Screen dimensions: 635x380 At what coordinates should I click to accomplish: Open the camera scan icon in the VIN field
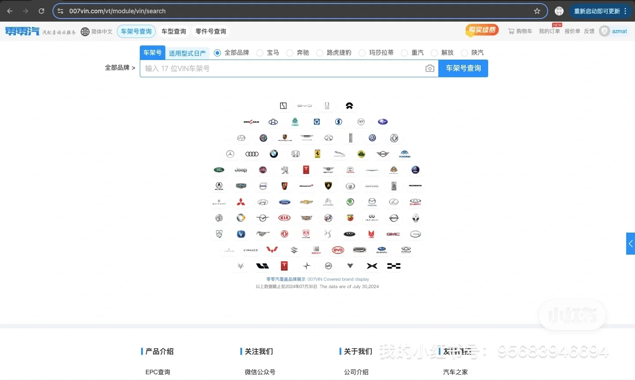pos(430,68)
